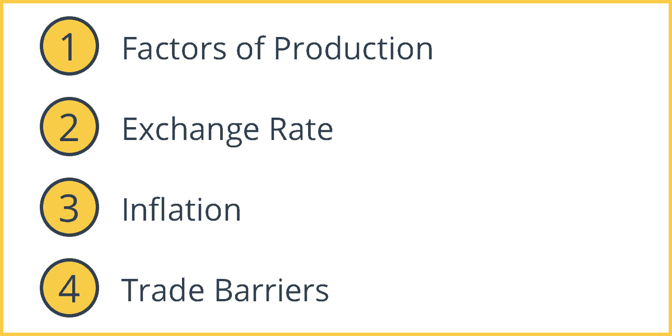Select the Inflation list item text
The height and width of the screenshot is (336, 672).
coord(181,209)
